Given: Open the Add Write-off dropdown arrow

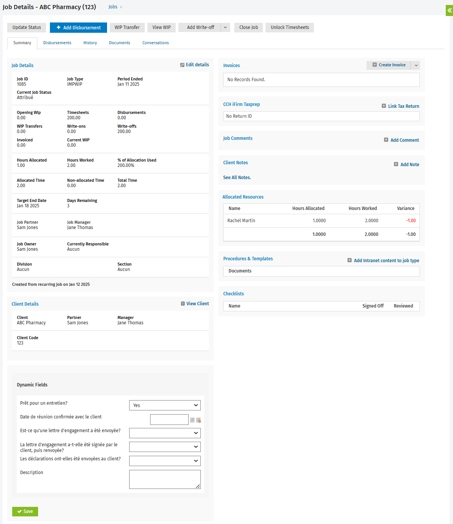Looking at the screenshot, I should (x=225, y=27).
